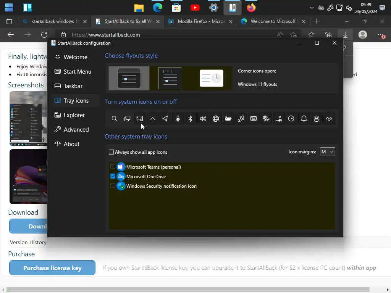
Task: Check Microsoft Teams (personal) tray icon
Action: point(113,167)
